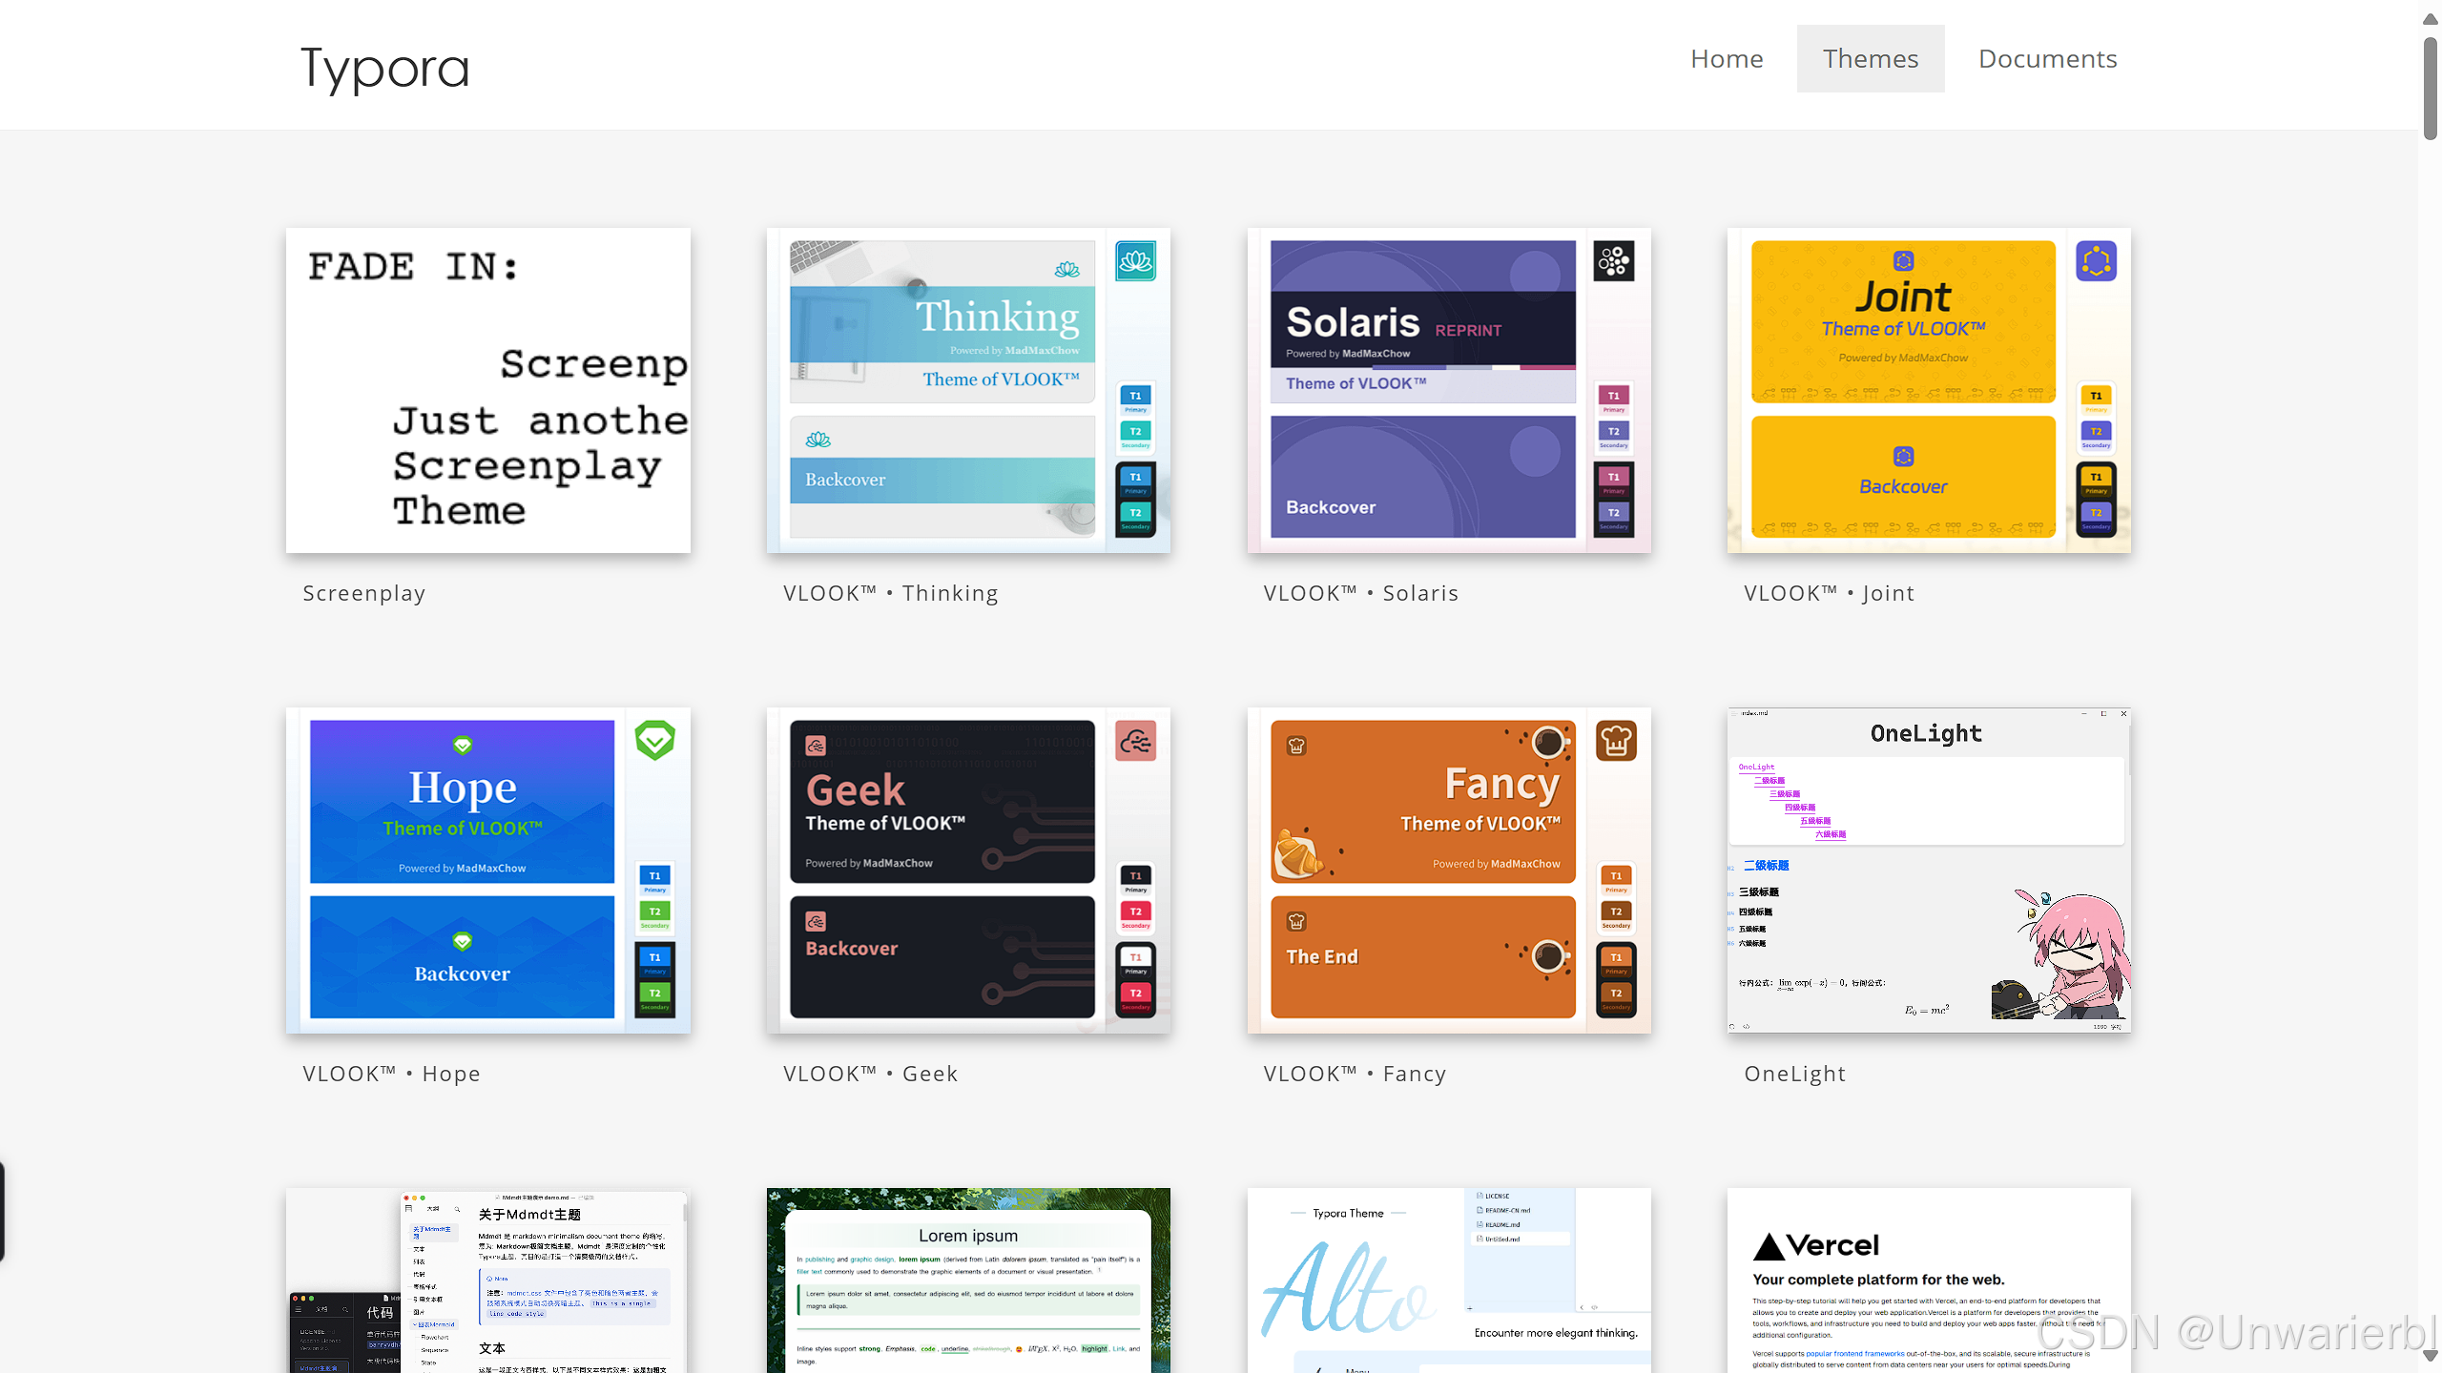Click the Typora logo heading

click(x=385, y=68)
